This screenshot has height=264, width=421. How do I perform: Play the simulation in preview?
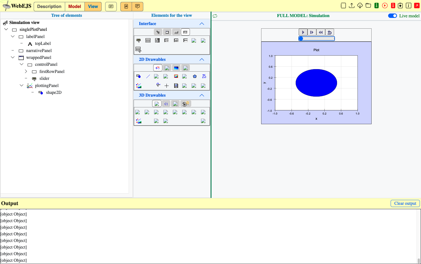coord(303,32)
